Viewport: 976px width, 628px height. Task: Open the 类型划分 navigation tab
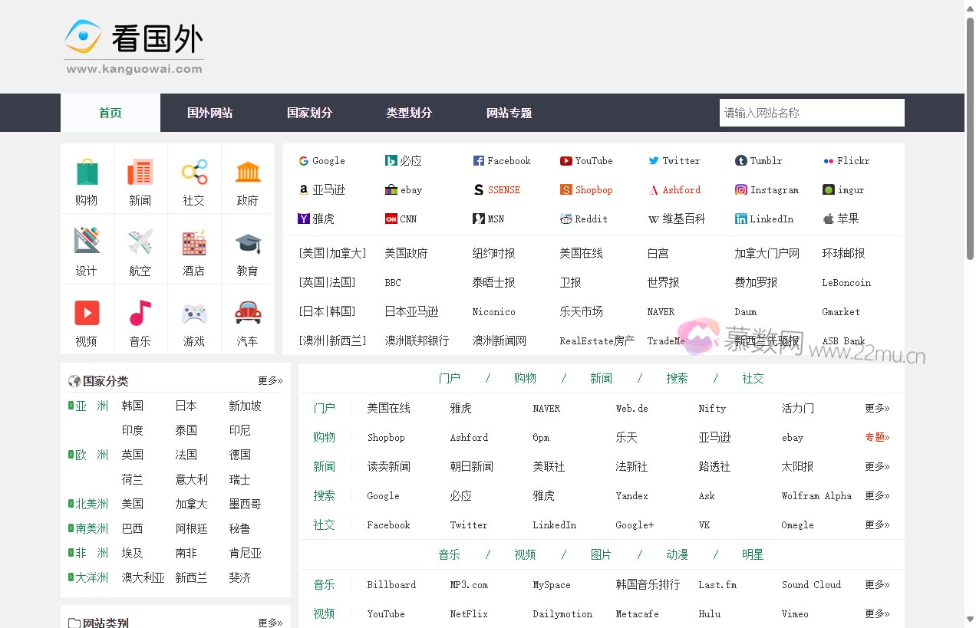[409, 113]
